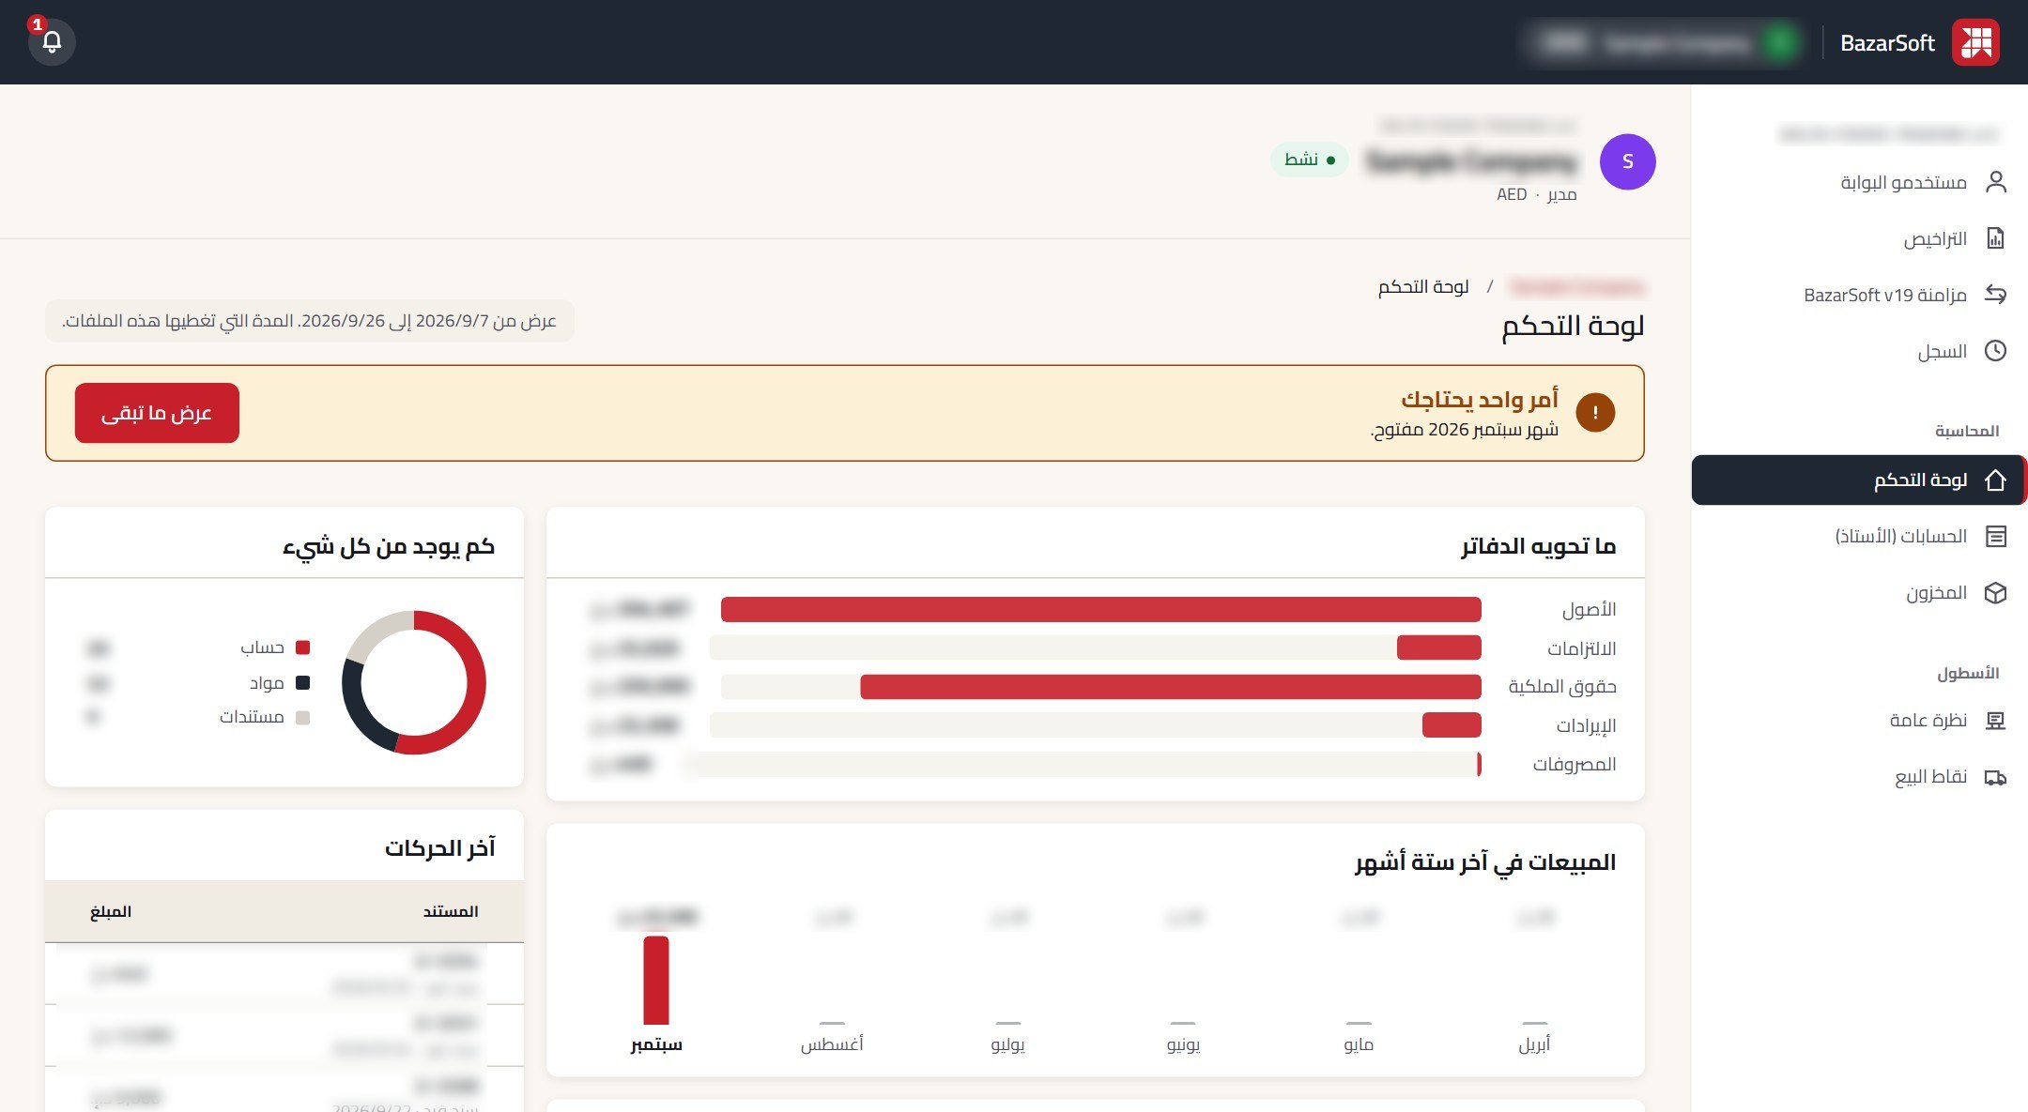Click the لوحة التحكم breadcrumb link
Screen dimensions: 2028x1112
(x=1423, y=286)
